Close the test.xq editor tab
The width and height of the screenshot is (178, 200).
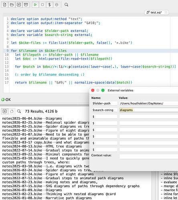click(166, 12)
